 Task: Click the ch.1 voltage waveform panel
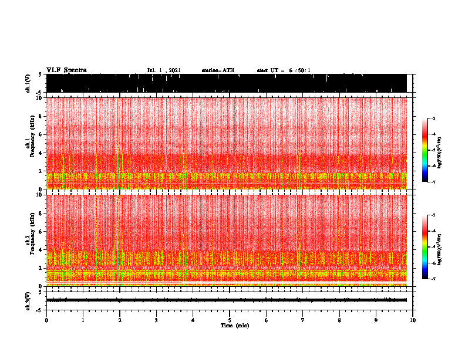click(x=227, y=83)
